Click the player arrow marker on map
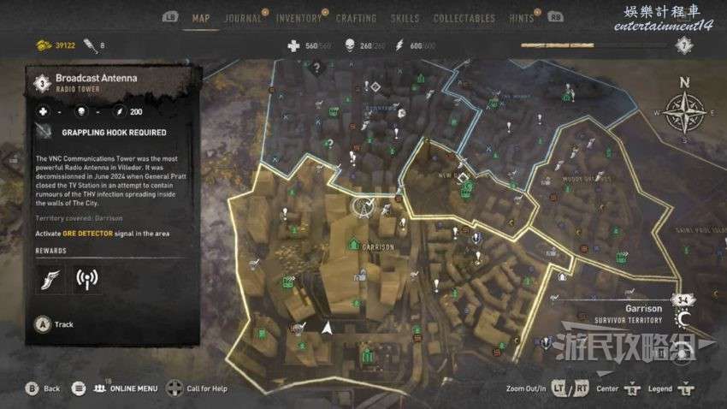This screenshot has width=727, height=409. click(328, 328)
